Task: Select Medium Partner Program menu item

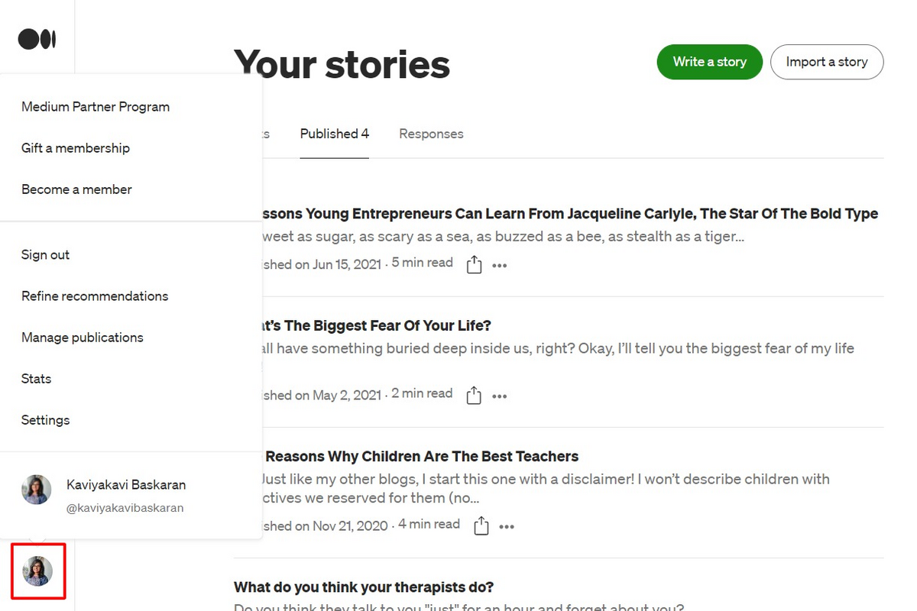Action: tap(96, 107)
